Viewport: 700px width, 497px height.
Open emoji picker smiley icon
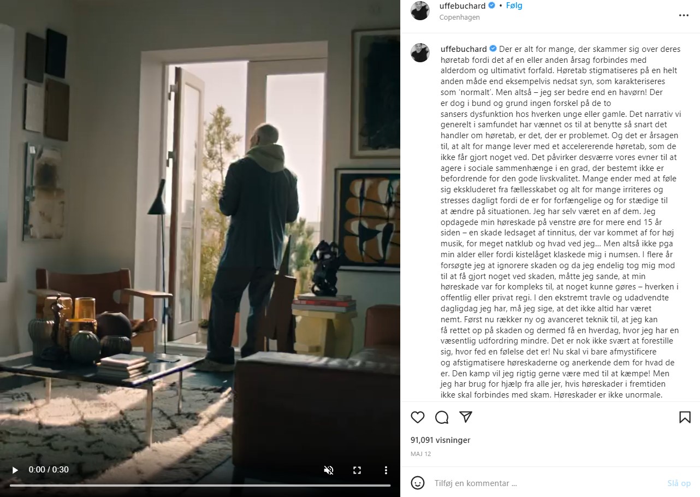pos(418,483)
